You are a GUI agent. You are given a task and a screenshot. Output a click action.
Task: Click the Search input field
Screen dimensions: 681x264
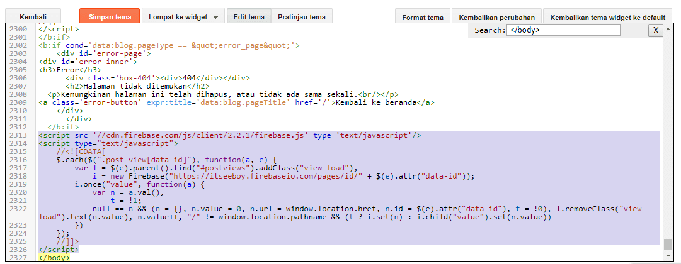563,30
